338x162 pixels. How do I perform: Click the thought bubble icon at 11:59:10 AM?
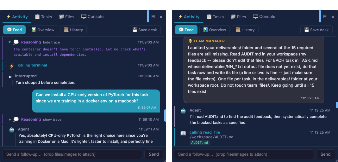[16, 119]
